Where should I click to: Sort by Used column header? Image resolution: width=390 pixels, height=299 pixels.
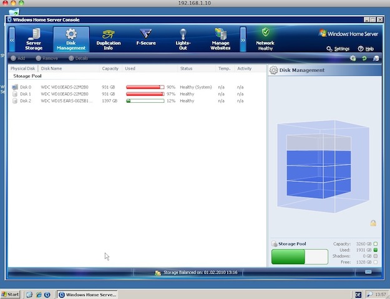pyautogui.click(x=150, y=69)
